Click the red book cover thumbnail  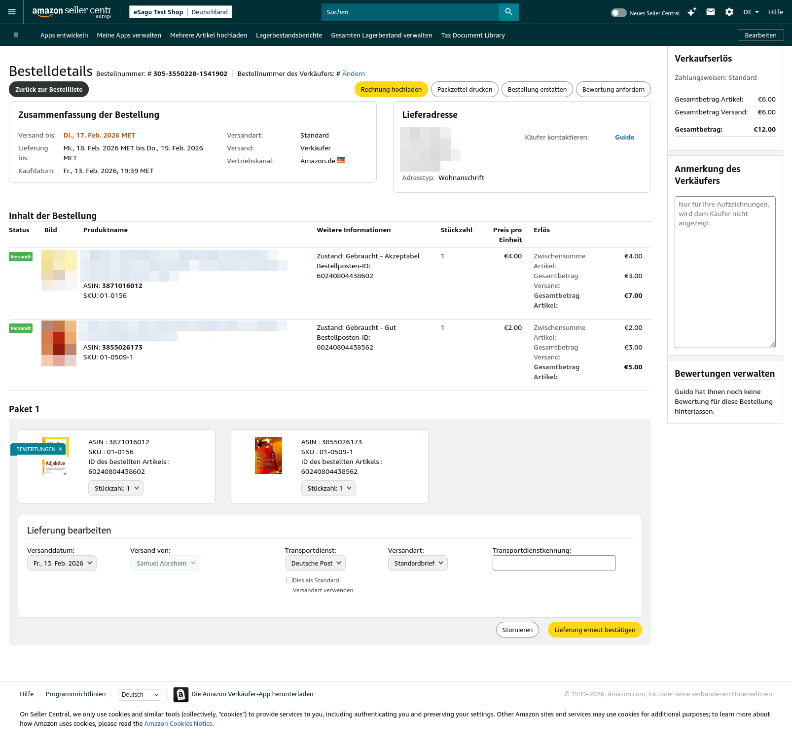pyautogui.click(x=268, y=455)
